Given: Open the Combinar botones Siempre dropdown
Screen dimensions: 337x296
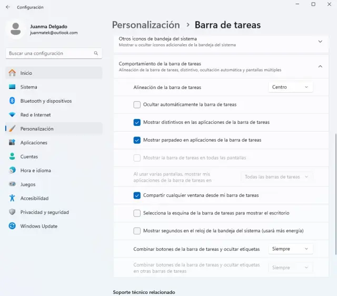Looking at the screenshot, I should [290, 249].
